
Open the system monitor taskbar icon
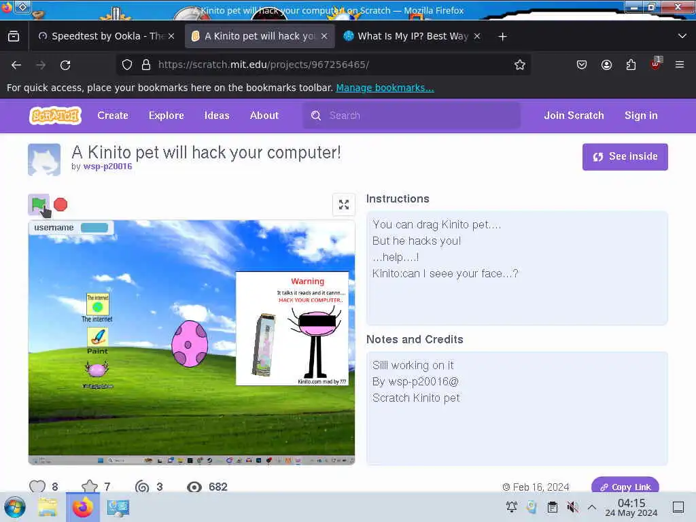point(118,507)
